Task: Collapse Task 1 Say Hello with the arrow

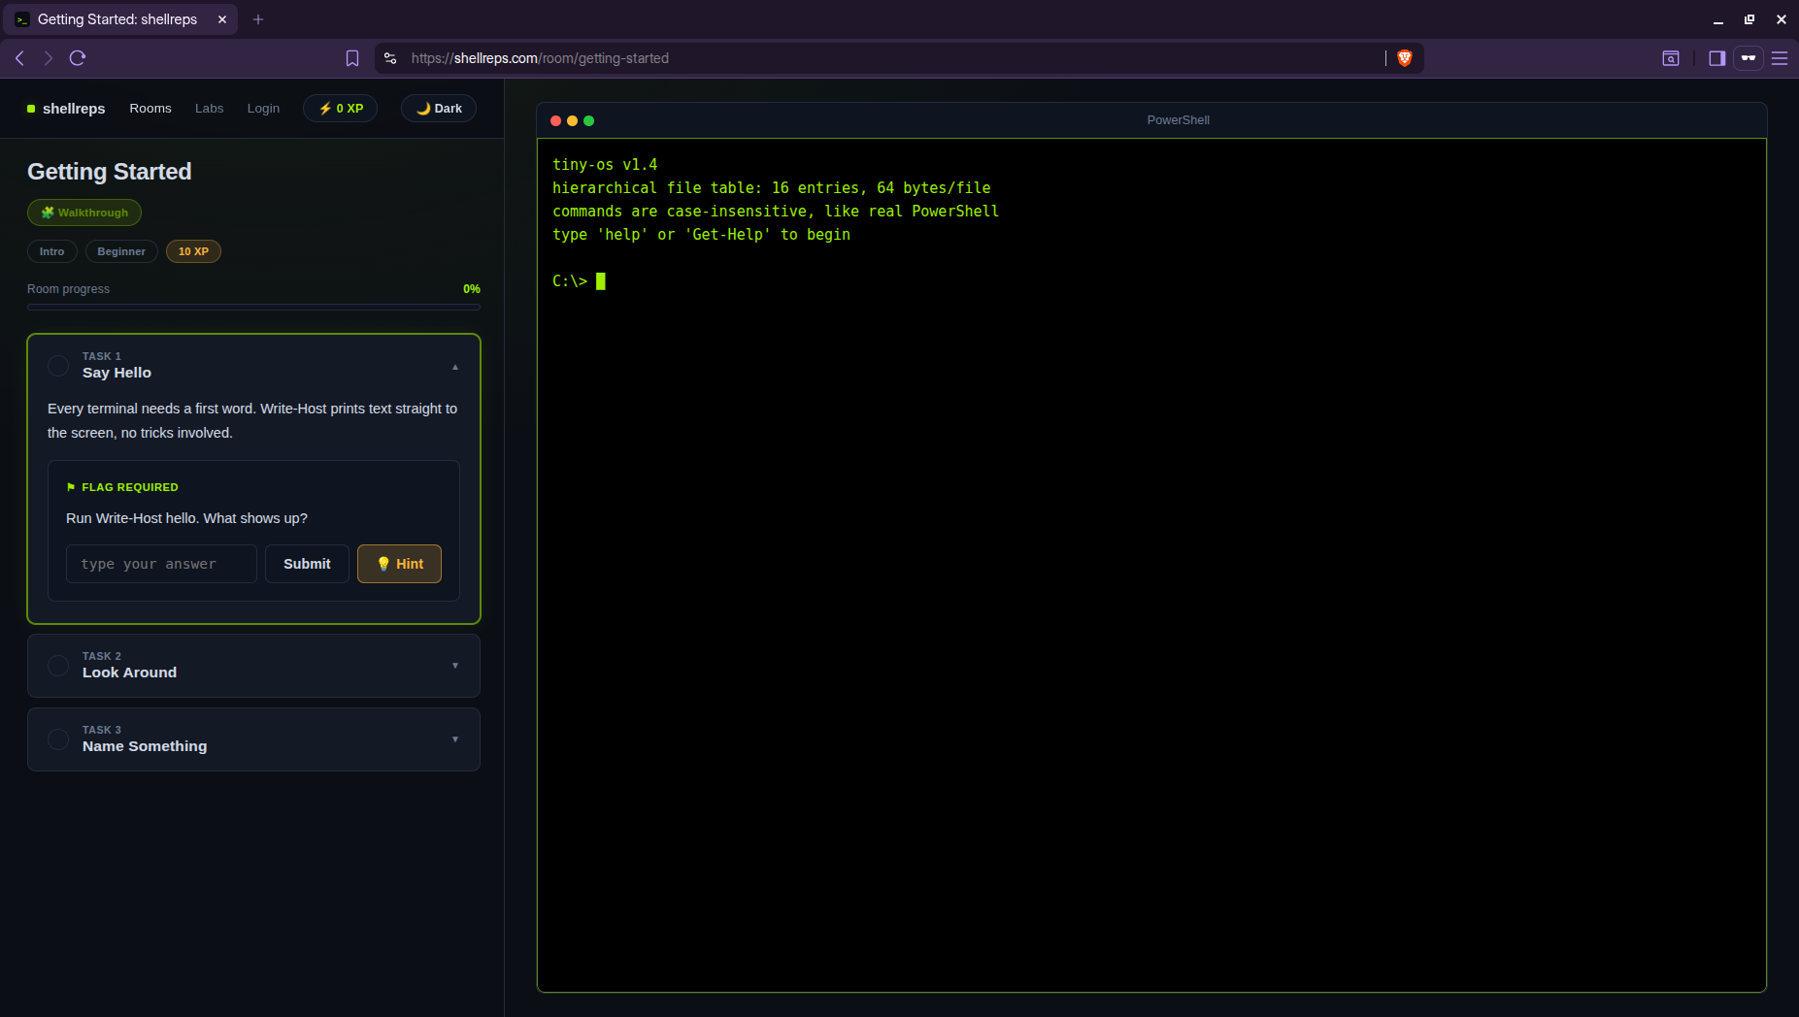Action: 455,367
